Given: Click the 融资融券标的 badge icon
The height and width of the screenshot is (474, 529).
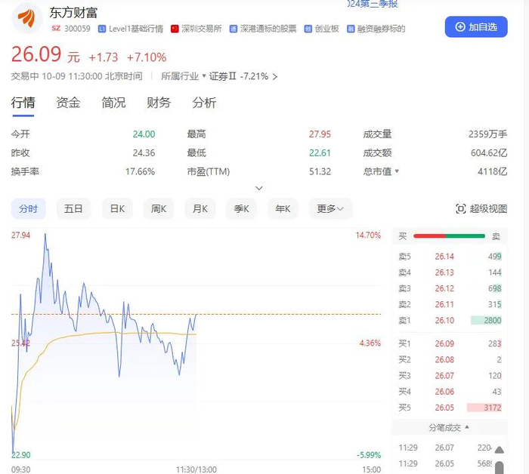Looking at the screenshot, I should (351, 29).
